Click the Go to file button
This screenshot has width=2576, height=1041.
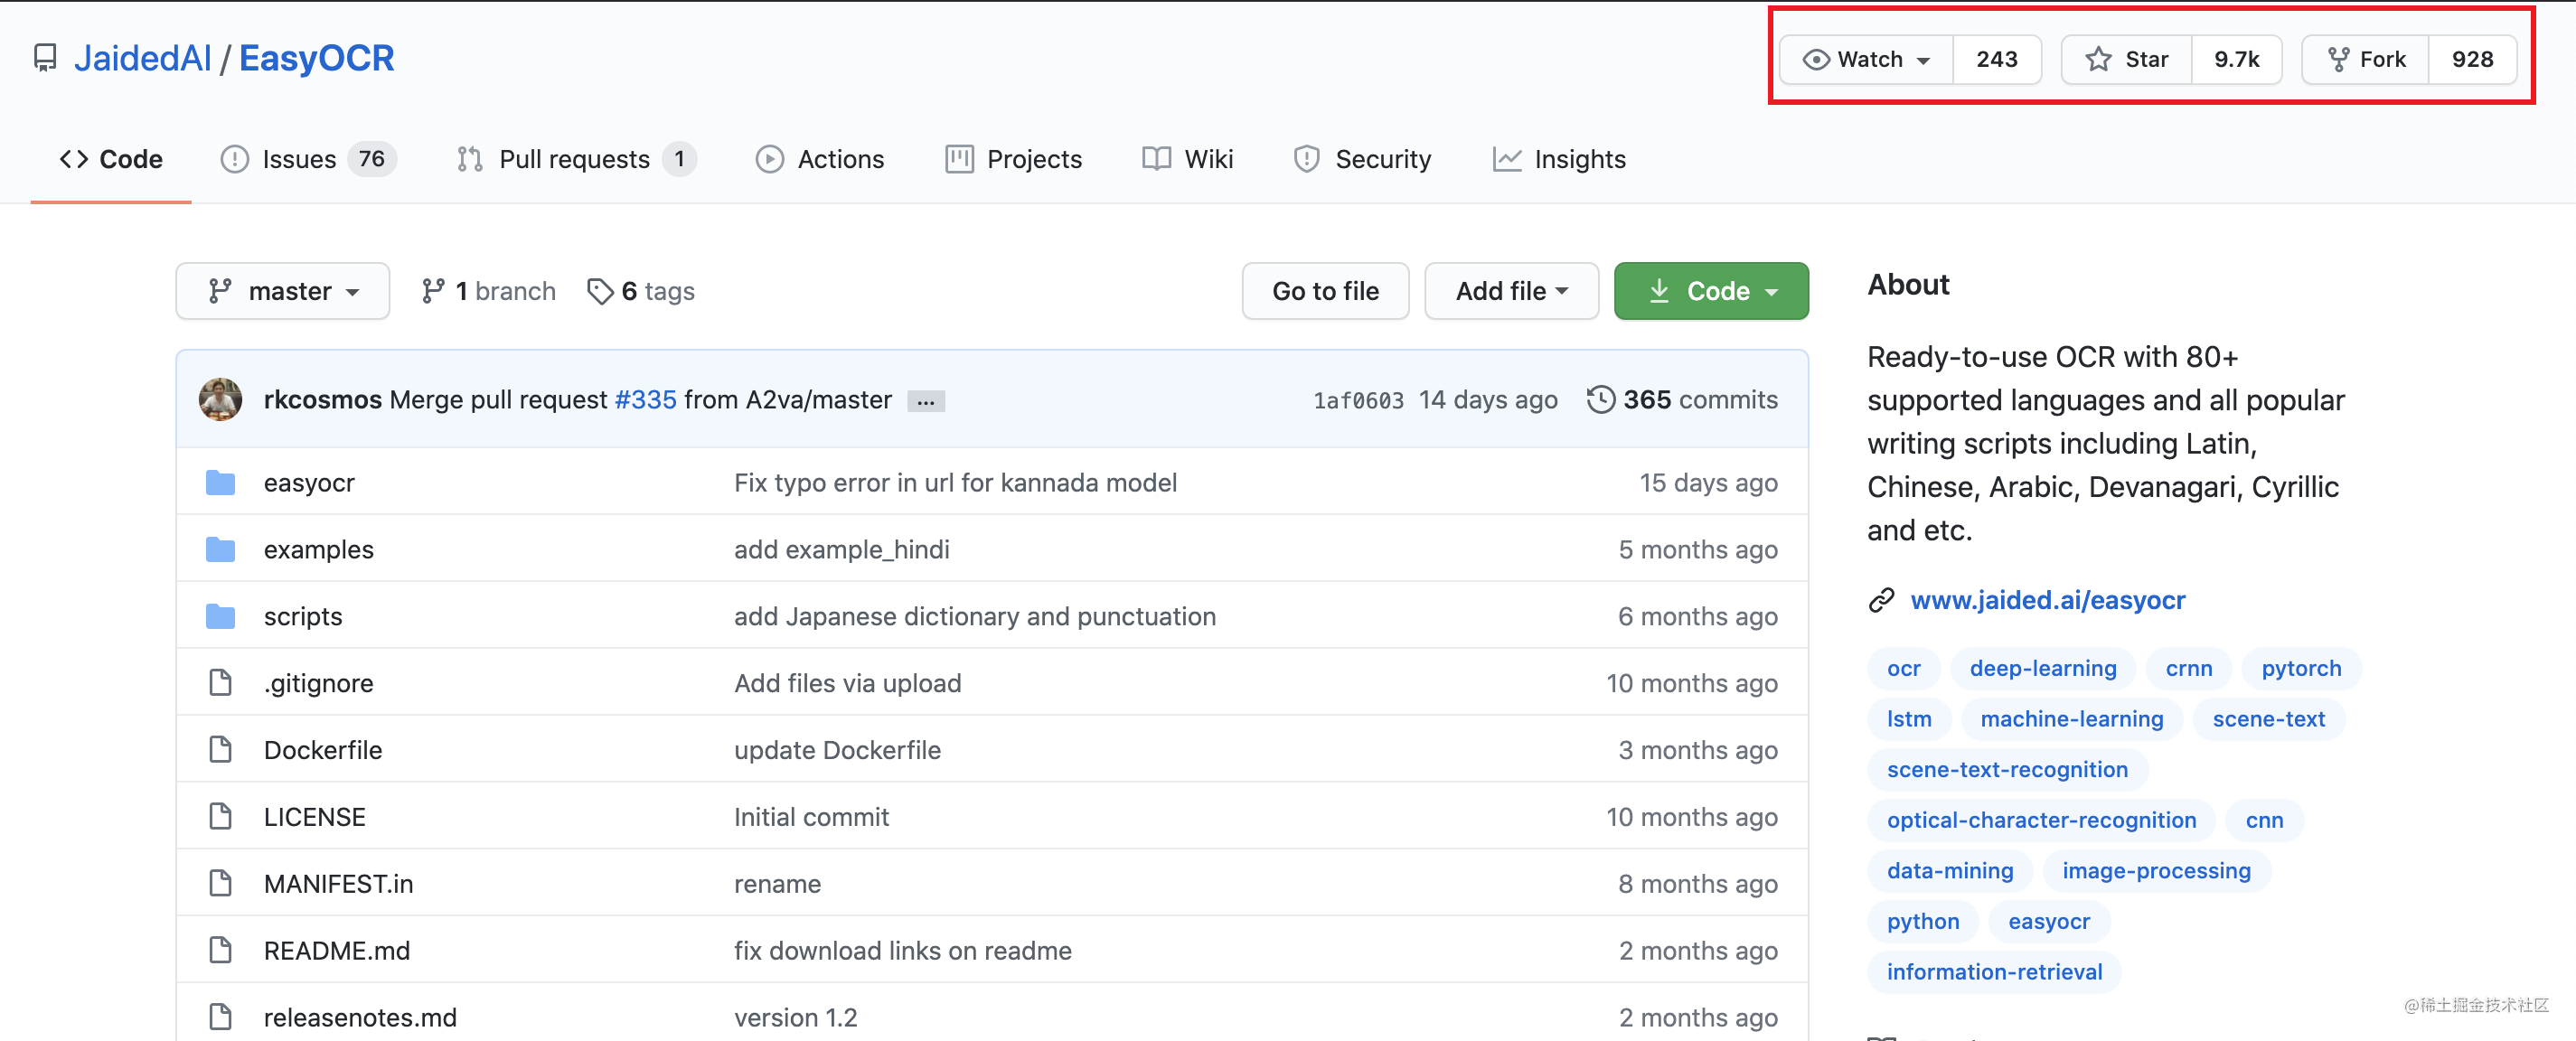tap(1325, 291)
